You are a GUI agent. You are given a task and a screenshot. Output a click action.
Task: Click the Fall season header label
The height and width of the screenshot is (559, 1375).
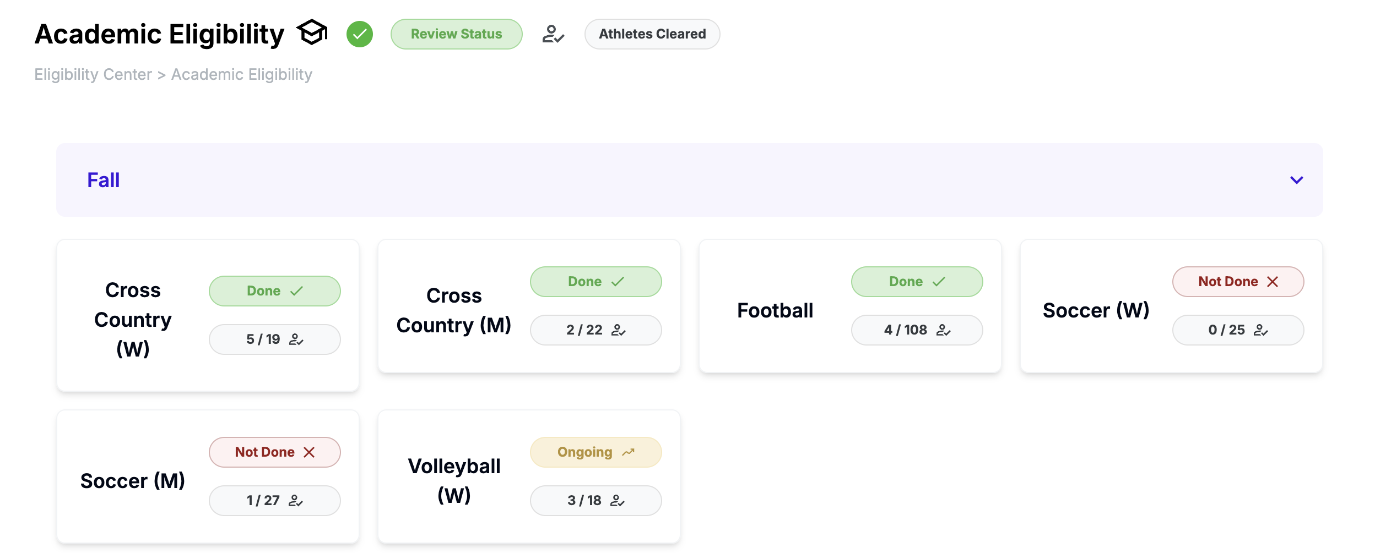[104, 180]
